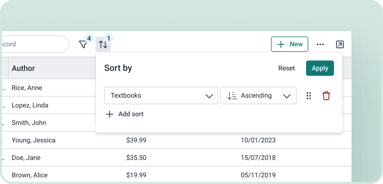This screenshot has height=184, width=383.
Task: Add another sort via Add sort
Action: point(131,114)
